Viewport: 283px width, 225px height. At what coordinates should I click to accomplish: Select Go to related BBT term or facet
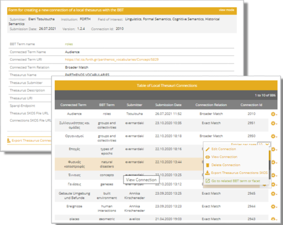pos(237,181)
